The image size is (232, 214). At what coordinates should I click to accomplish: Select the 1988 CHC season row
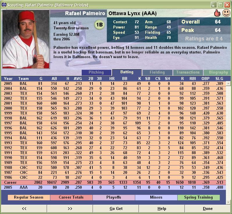(x=113, y=168)
